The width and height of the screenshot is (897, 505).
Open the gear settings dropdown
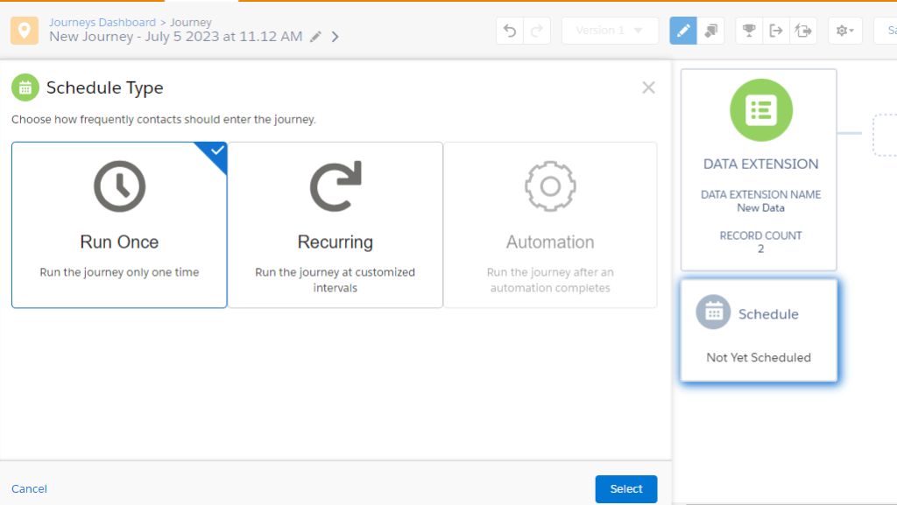point(845,31)
